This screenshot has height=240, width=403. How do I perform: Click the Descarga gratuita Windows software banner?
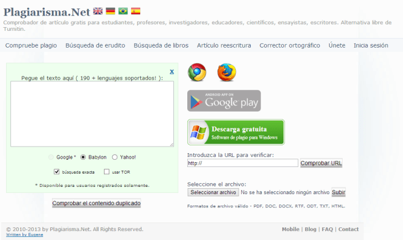pyautogui.click(x=236, y=132)
